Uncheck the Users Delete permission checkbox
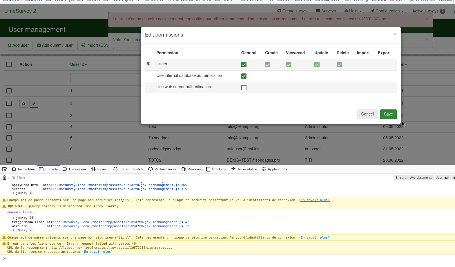Screen dimensions: 455x267 pos(339,65)
